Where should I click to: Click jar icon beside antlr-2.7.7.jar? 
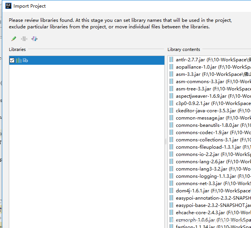(171, 59)
